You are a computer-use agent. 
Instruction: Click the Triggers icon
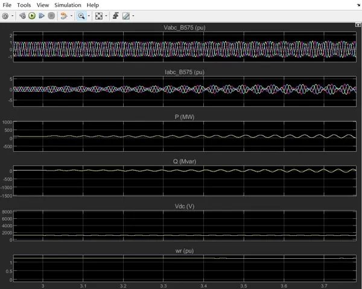(x=115, y=16)
